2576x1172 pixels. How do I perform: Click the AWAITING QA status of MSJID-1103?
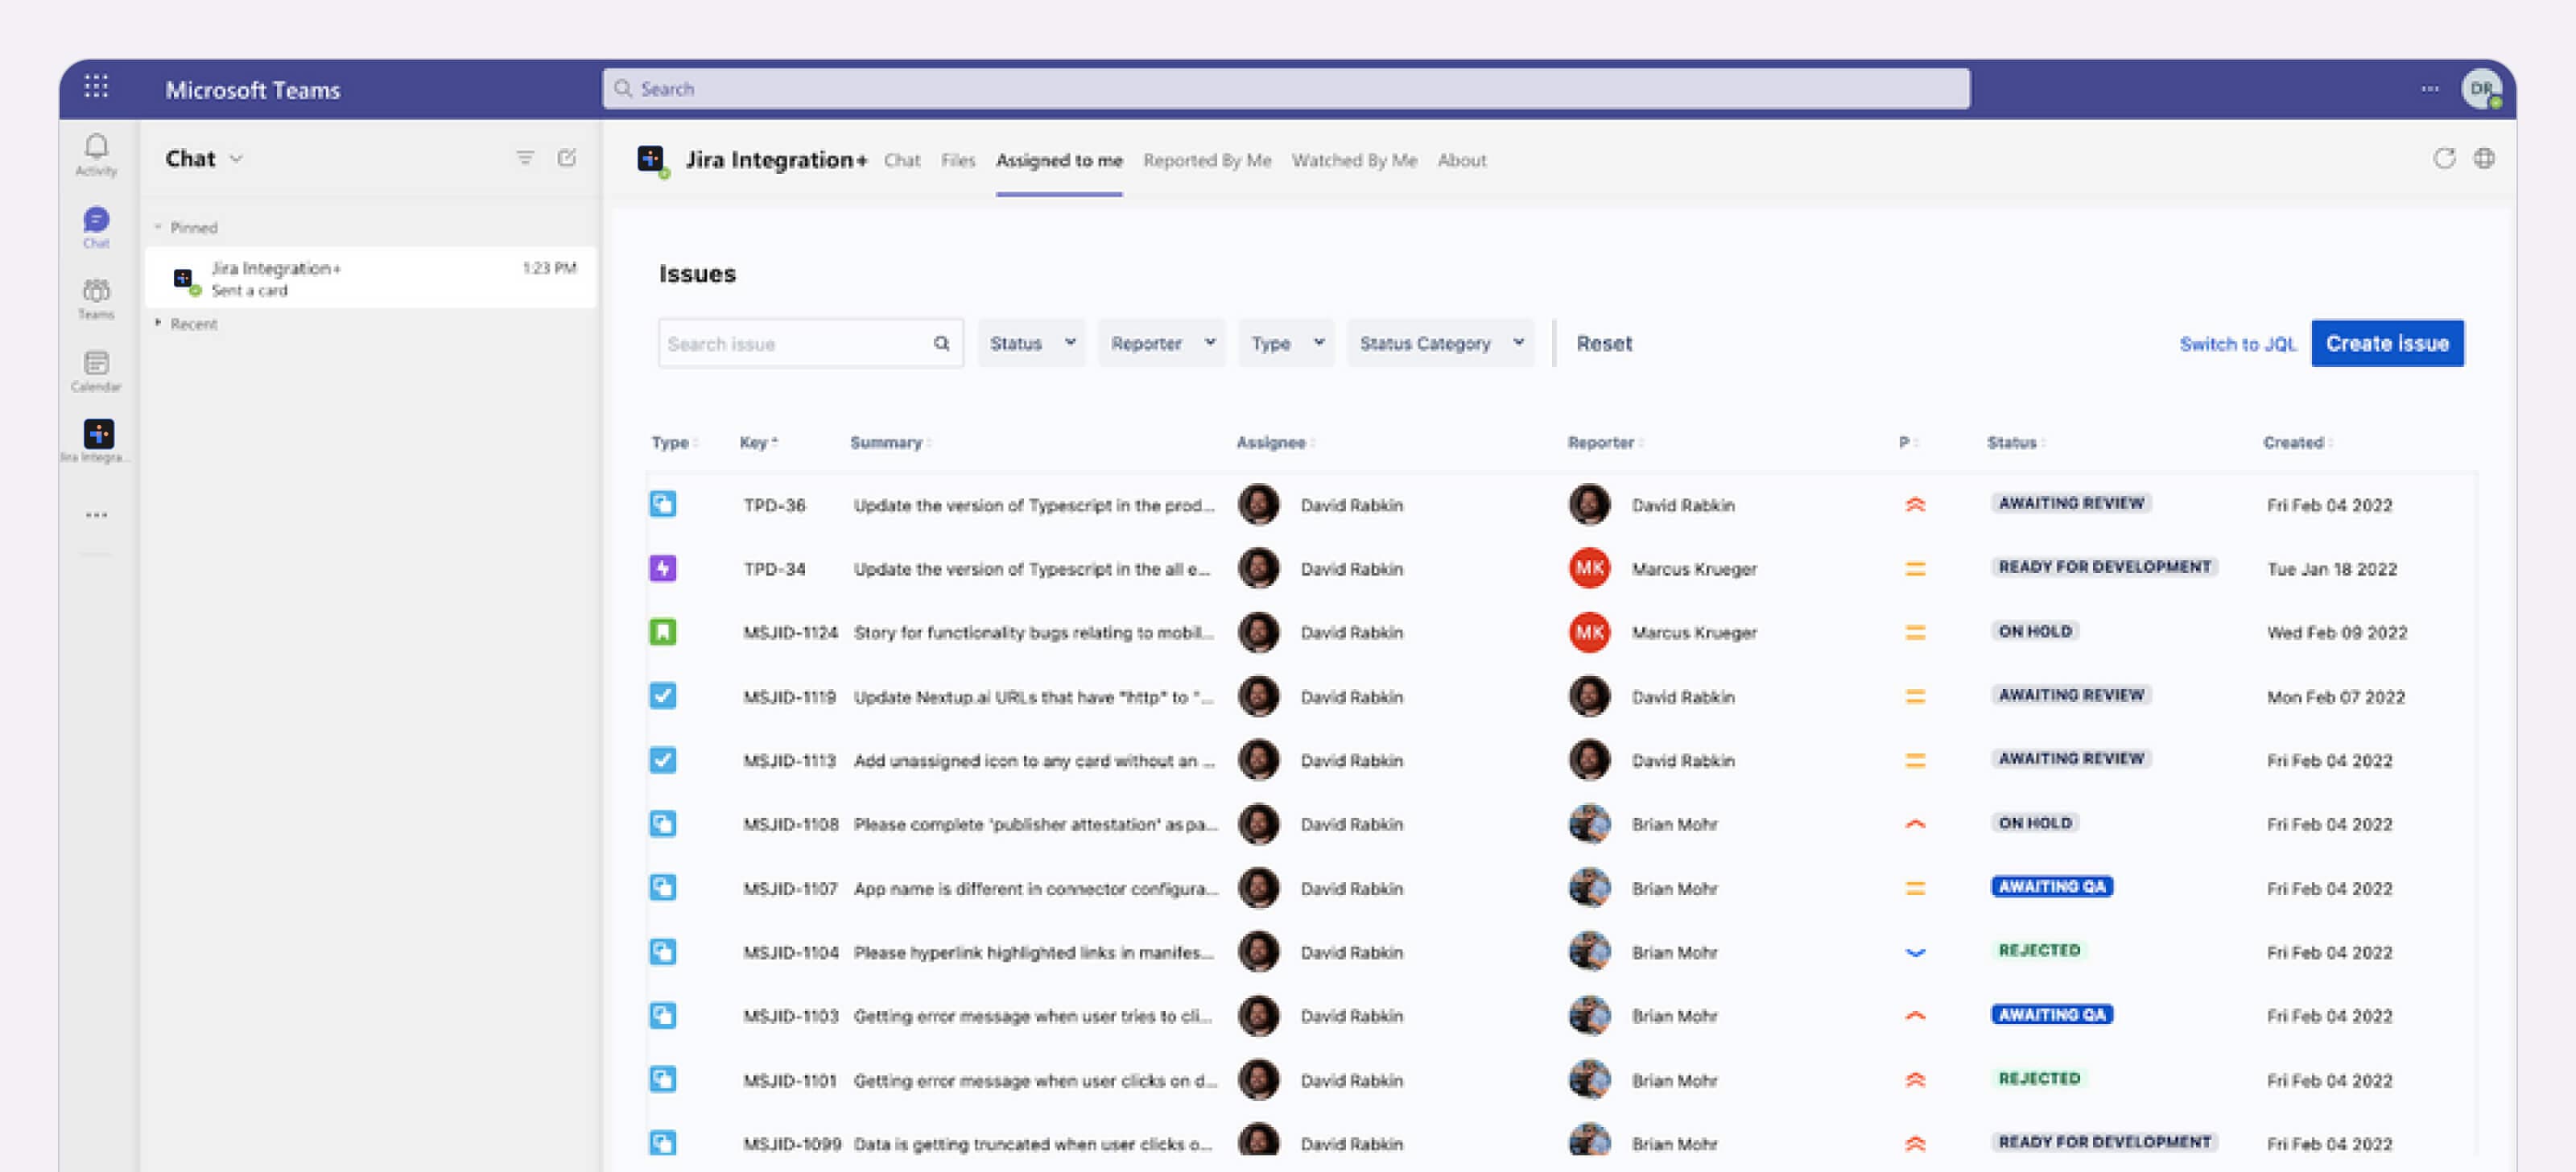click(2050, 1014)
